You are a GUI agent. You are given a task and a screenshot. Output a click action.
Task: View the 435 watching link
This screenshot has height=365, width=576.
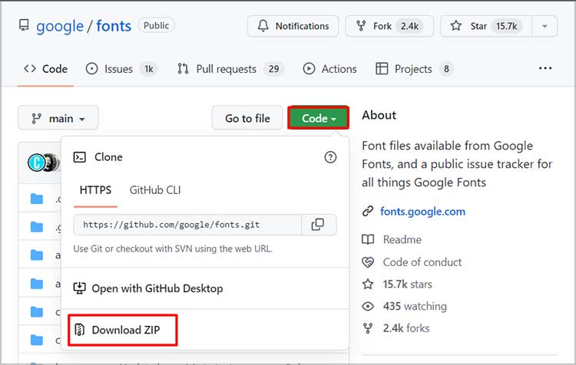[415, 306]
